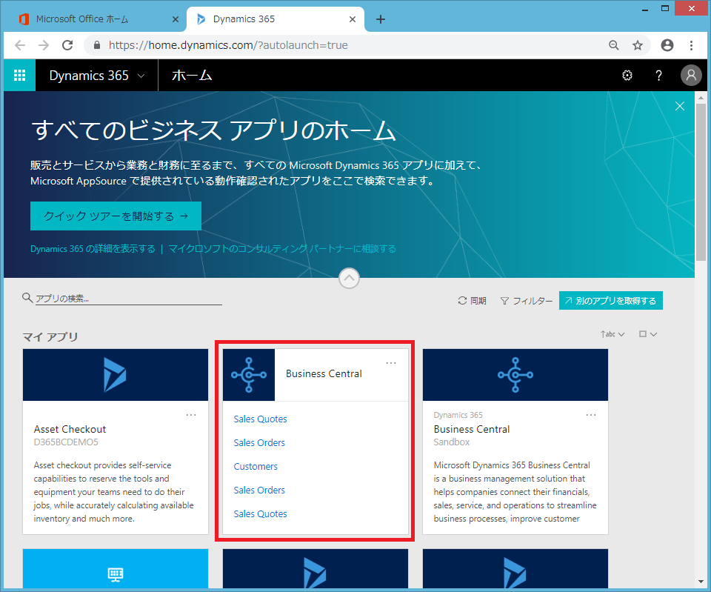711x592 pixels.
Task: Click the scrollbar down arrow
Action: 701,582
